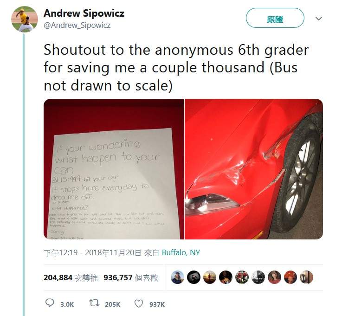View the 936,757 likes list
The width and height of the screenshot is (342, 316).
pyautogui.click(x=131, y=277)
